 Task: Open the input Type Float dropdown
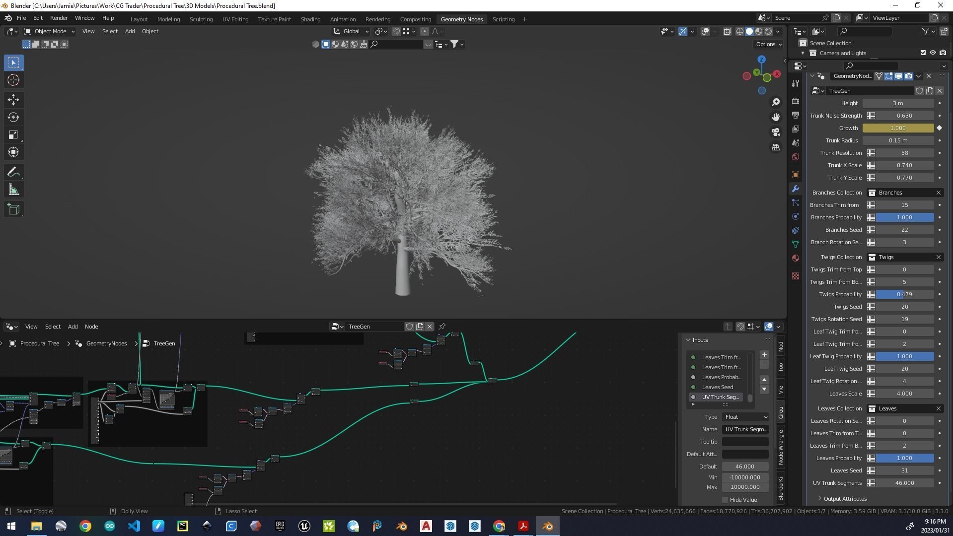click(745, 417)
